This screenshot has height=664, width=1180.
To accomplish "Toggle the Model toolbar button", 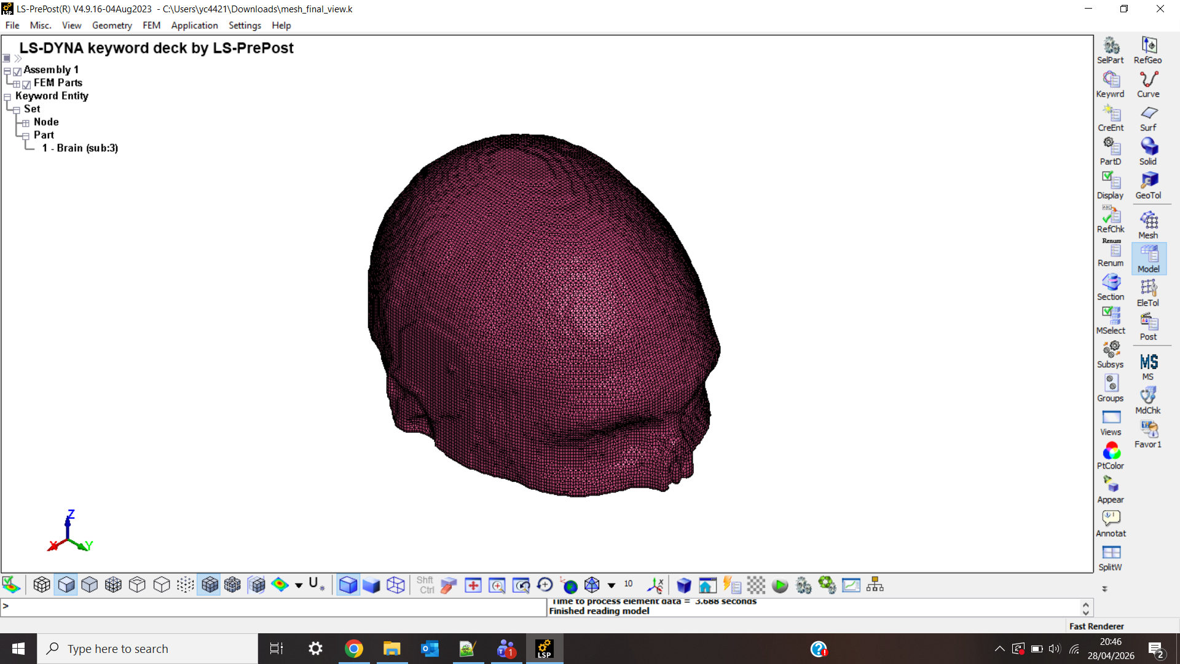I will tap(1148, 259).
